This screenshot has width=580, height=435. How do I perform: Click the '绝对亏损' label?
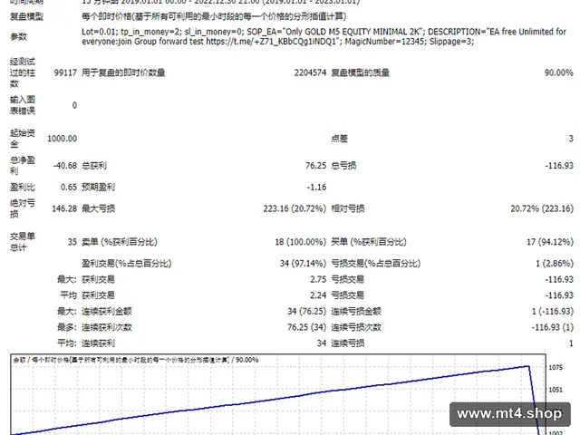22,208
